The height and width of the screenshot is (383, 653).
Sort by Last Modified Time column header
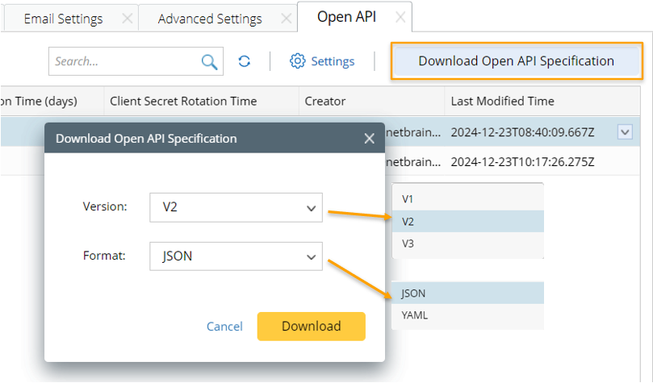(x=502, y=102)
